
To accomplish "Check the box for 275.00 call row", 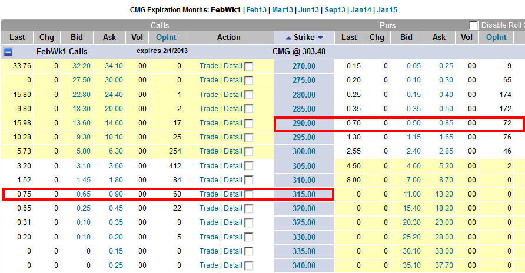I will (249, 81).
